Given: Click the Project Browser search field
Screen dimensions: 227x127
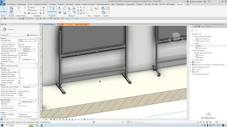Looking at the screenshot, I should [208, 31].
